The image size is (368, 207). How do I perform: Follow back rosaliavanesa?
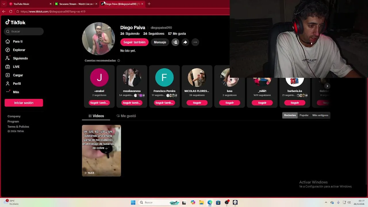pos(132,103)
